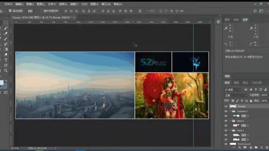
Task: Click the new group folder icon
Action: click(256, 147)
